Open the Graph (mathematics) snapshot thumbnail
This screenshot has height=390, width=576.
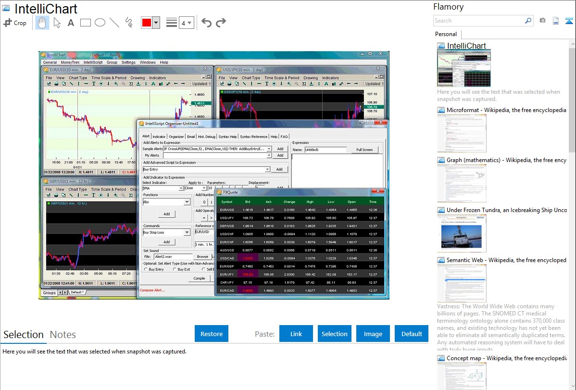462,183
